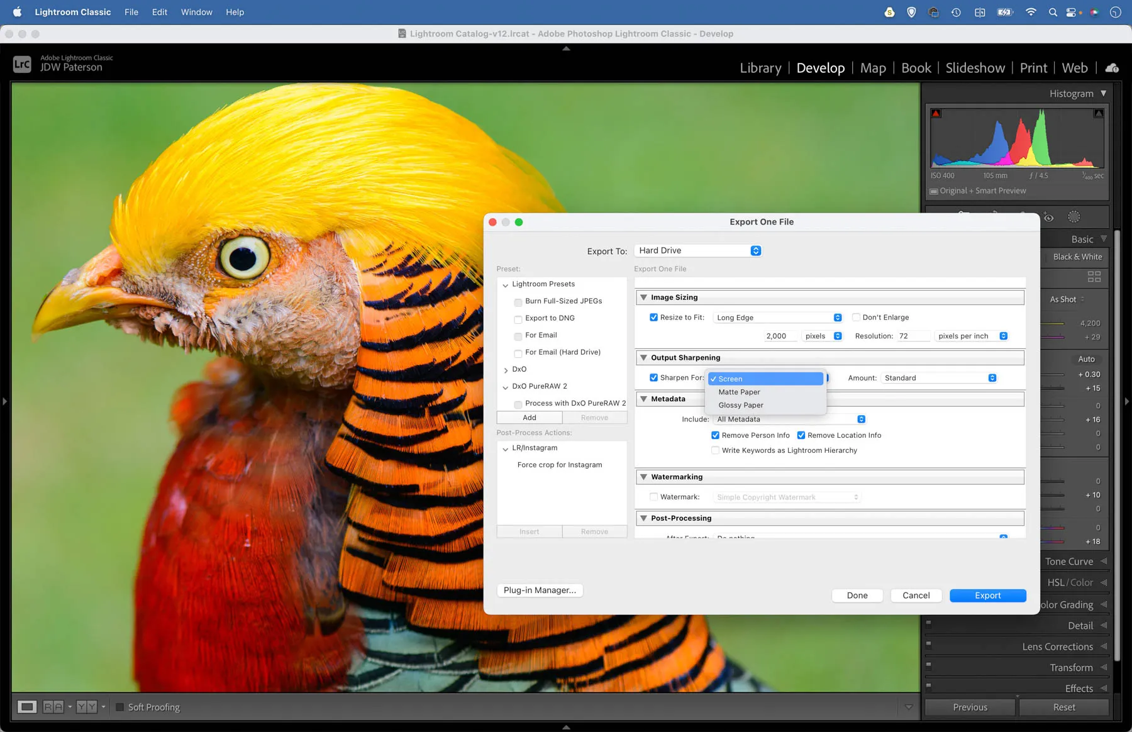Hide the right panel group
The width and height of the screenshot is (1132, 732).
(x=1127, y=401)
